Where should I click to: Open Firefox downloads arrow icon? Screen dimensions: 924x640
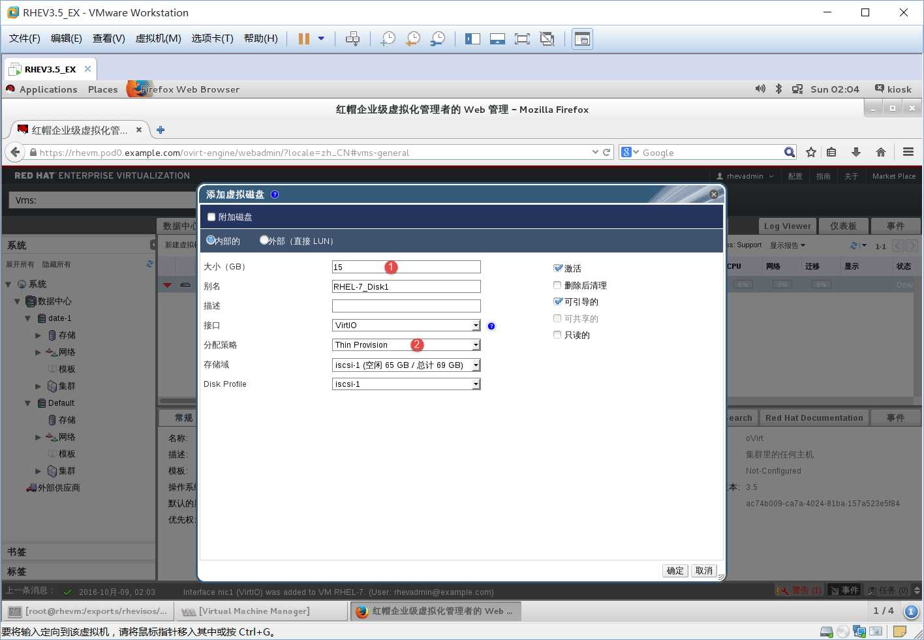tap(856, 152)
